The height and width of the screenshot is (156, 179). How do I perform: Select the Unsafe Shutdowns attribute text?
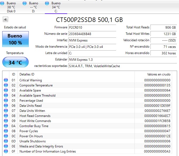pyautogui.click(x=33, y=141)
